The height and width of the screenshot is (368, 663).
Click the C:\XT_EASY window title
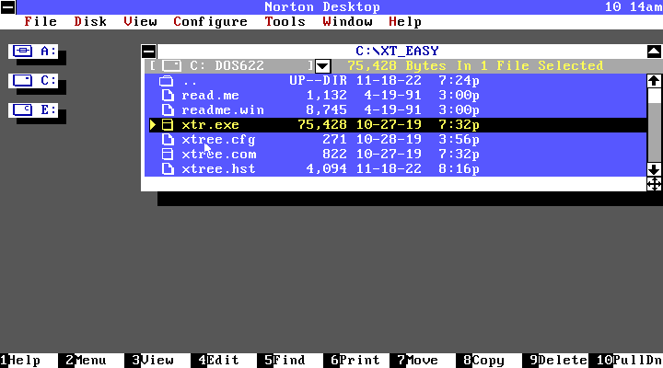pos(397,52)
